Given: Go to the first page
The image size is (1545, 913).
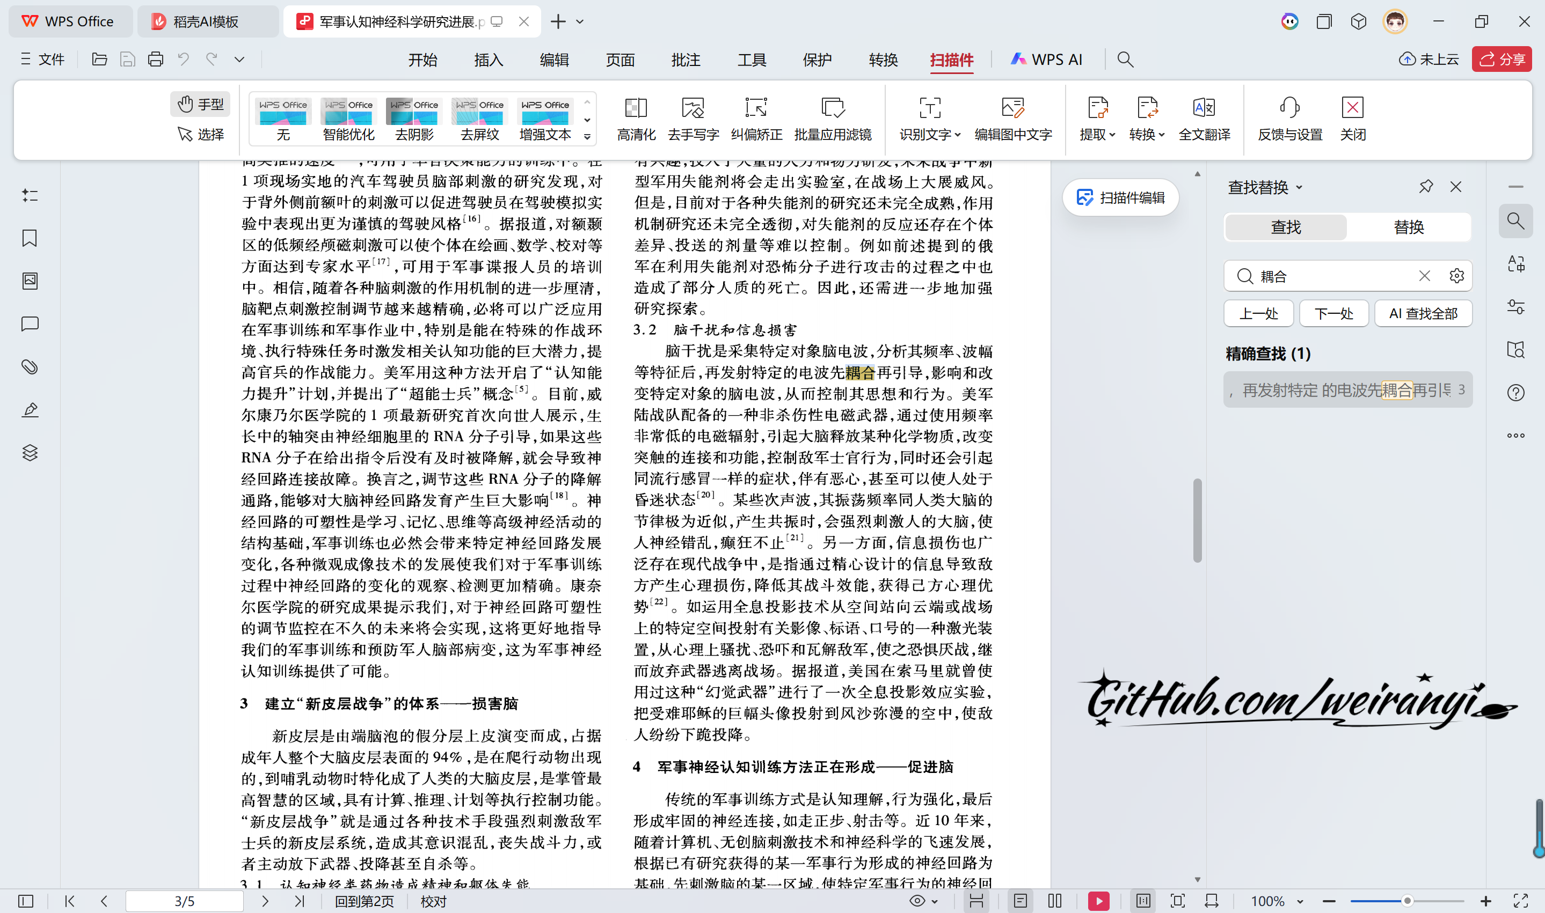Looking at the screenshot, I should coord(70,901).
